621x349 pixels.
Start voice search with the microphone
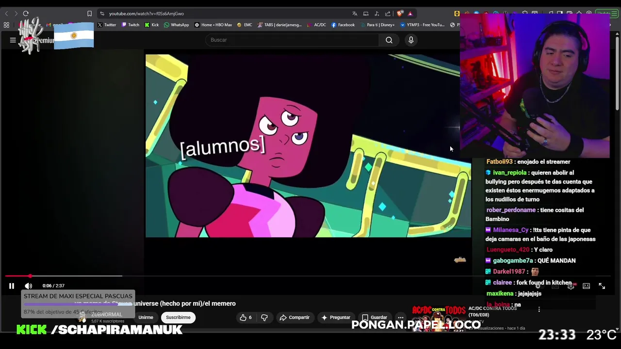(x=411, y=40)
